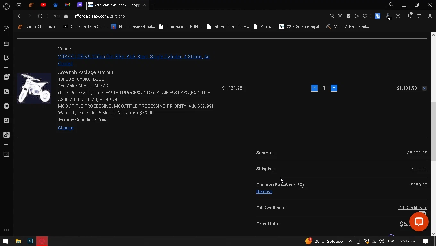Click the dirt bike product thumbnail
Screen dimensions: 436x246
click(x=34, y=88)
